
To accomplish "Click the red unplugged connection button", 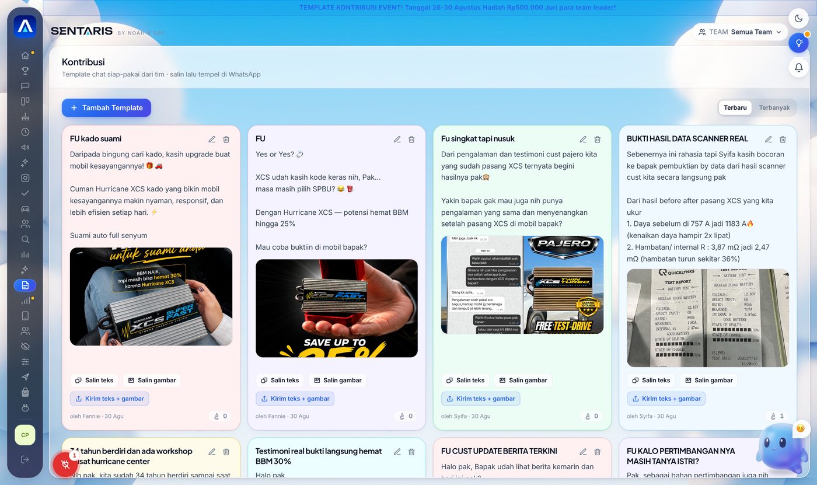I will [x=65, y=465].
